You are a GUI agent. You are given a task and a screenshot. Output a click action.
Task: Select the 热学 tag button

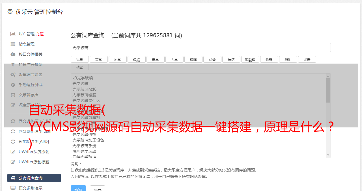point(118,59)
